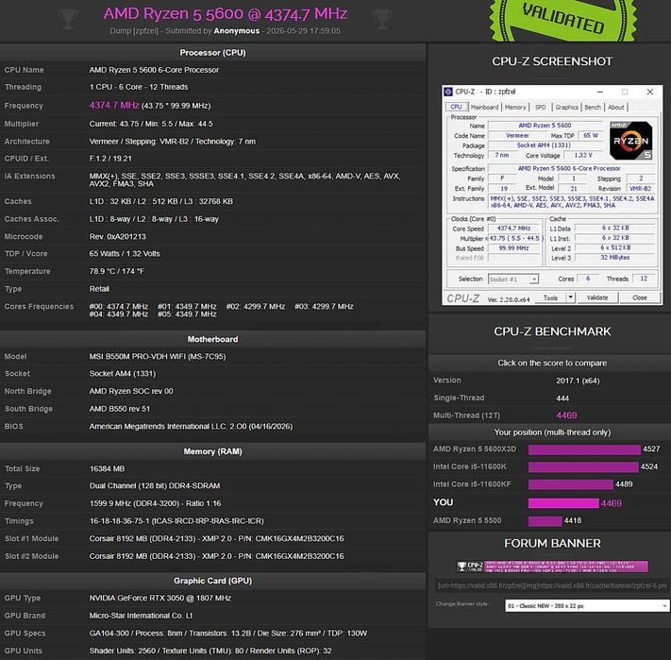Screen dimensions: 671x660
Task: Select the About tab in CPU-Z
Action: [616, 107]
